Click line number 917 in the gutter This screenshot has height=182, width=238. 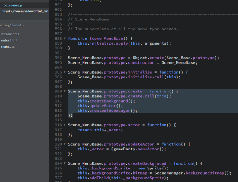click(x=58, y=130)
